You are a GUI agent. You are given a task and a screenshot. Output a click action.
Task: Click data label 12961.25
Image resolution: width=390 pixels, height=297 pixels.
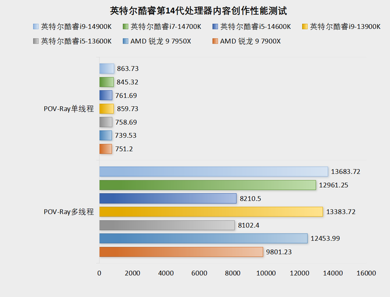pos(334,185)
